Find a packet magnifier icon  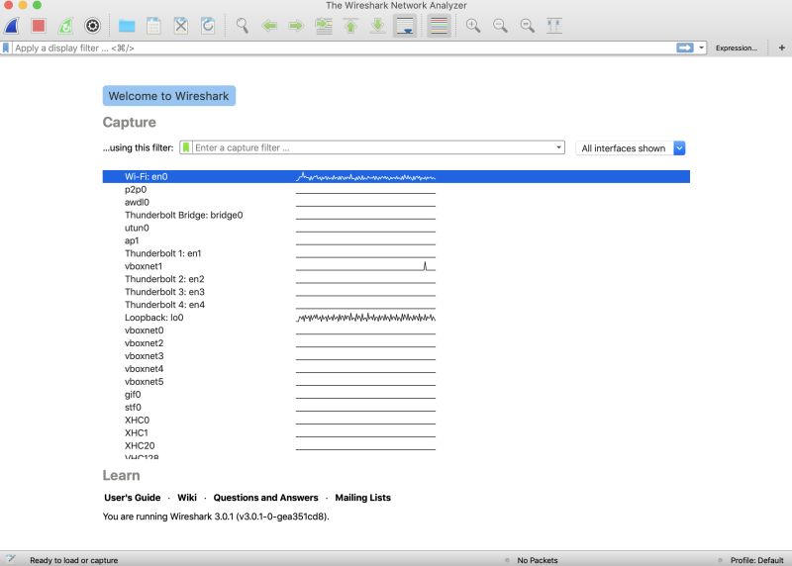pyautogui.click(x=242, y=26)
